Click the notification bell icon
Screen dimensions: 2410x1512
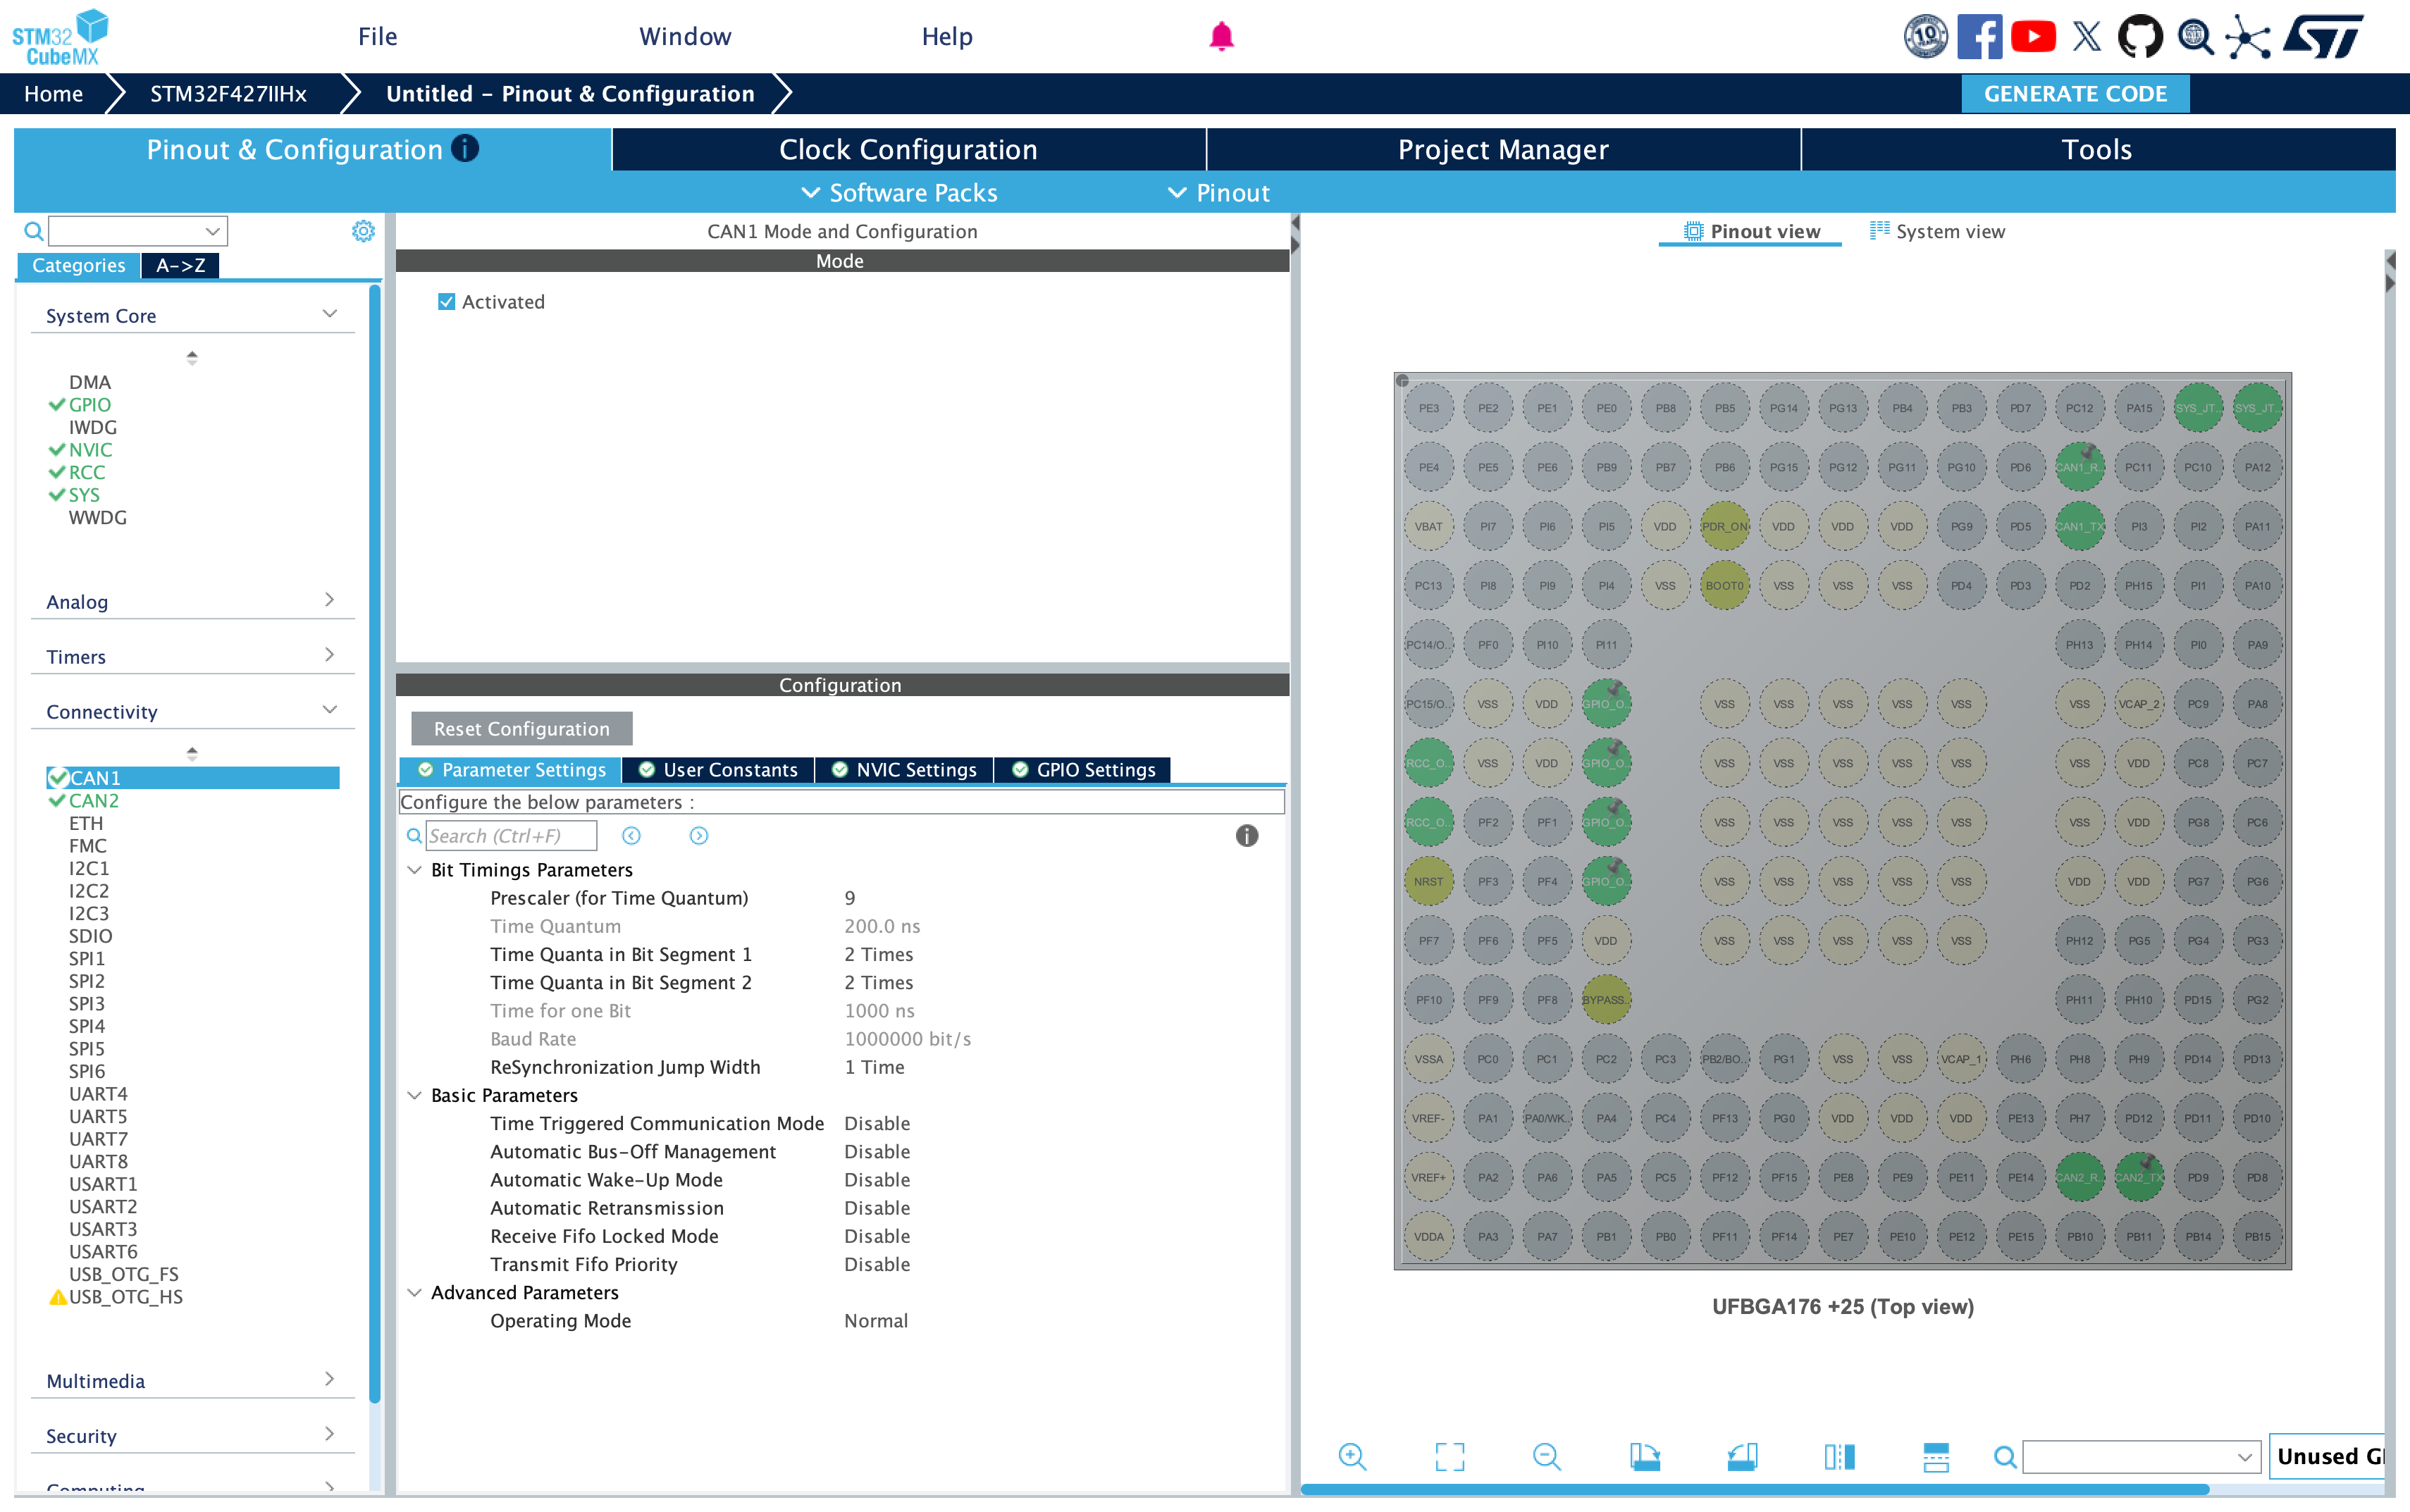coord(1221,37)
